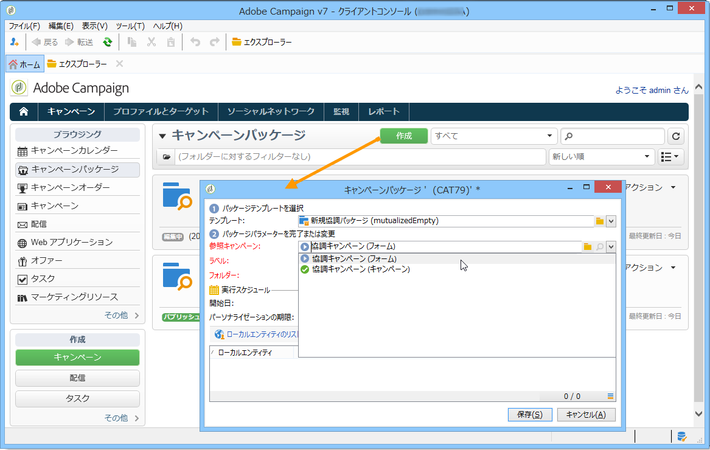710x450 pixels.
Task: Open ヘルプ(H) menu
Action: (x=167, y=26)
